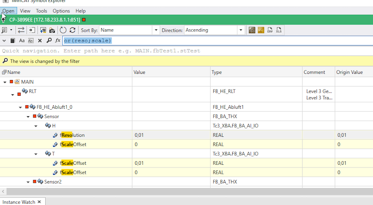Image resolution: width=373 pixels, height=205 pixels.
Task: Click the camera snapshot icon
Action: coord(52,30)
